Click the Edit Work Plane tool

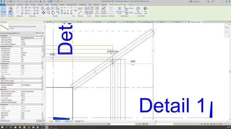[x=138, y=10]
